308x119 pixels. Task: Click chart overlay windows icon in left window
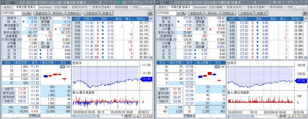(x=126, y=116)
